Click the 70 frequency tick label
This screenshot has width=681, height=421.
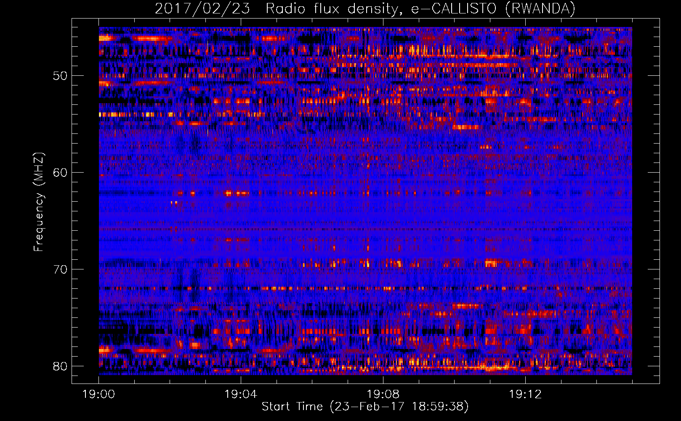click(x=60, y=269)
